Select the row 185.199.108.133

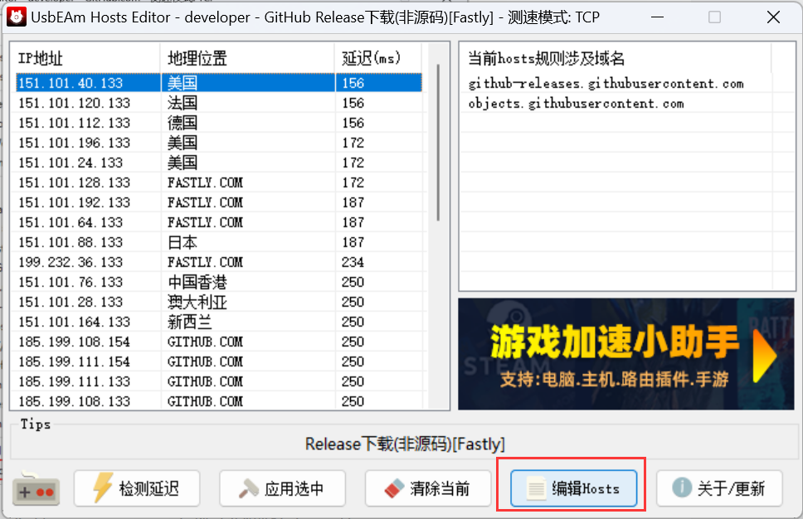coord(219,401)
